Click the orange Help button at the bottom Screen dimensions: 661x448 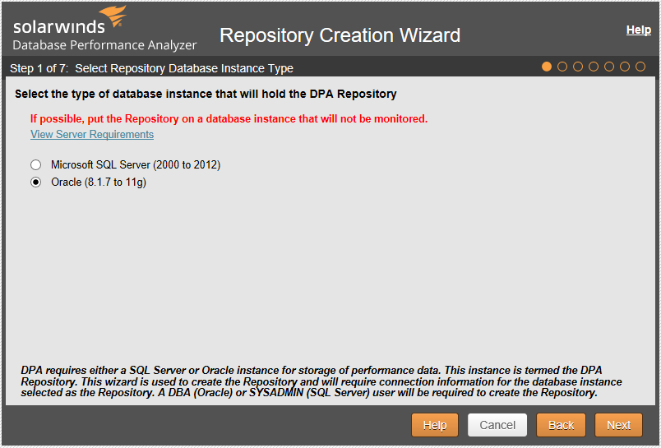(435, 425)
